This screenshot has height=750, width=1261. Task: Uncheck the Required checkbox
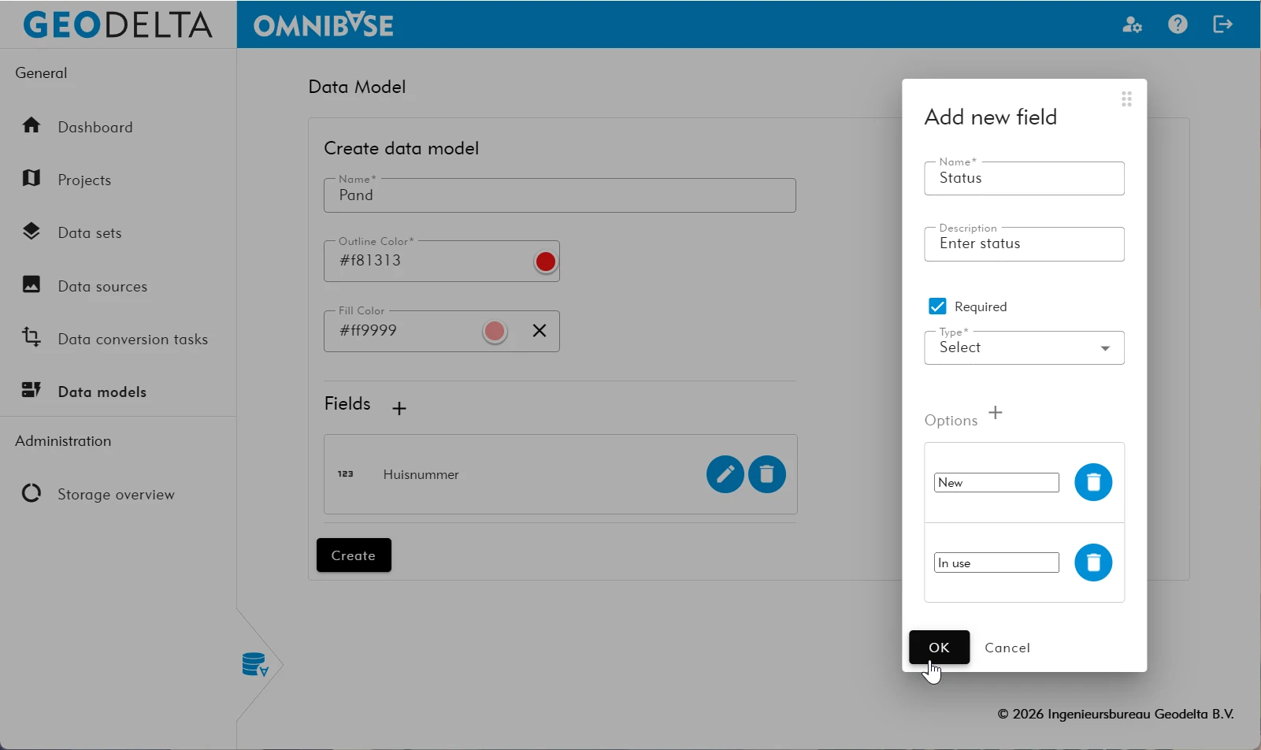pos(937,306)
